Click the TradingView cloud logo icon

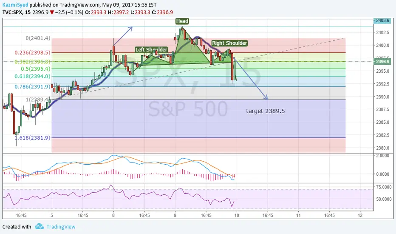40,226
